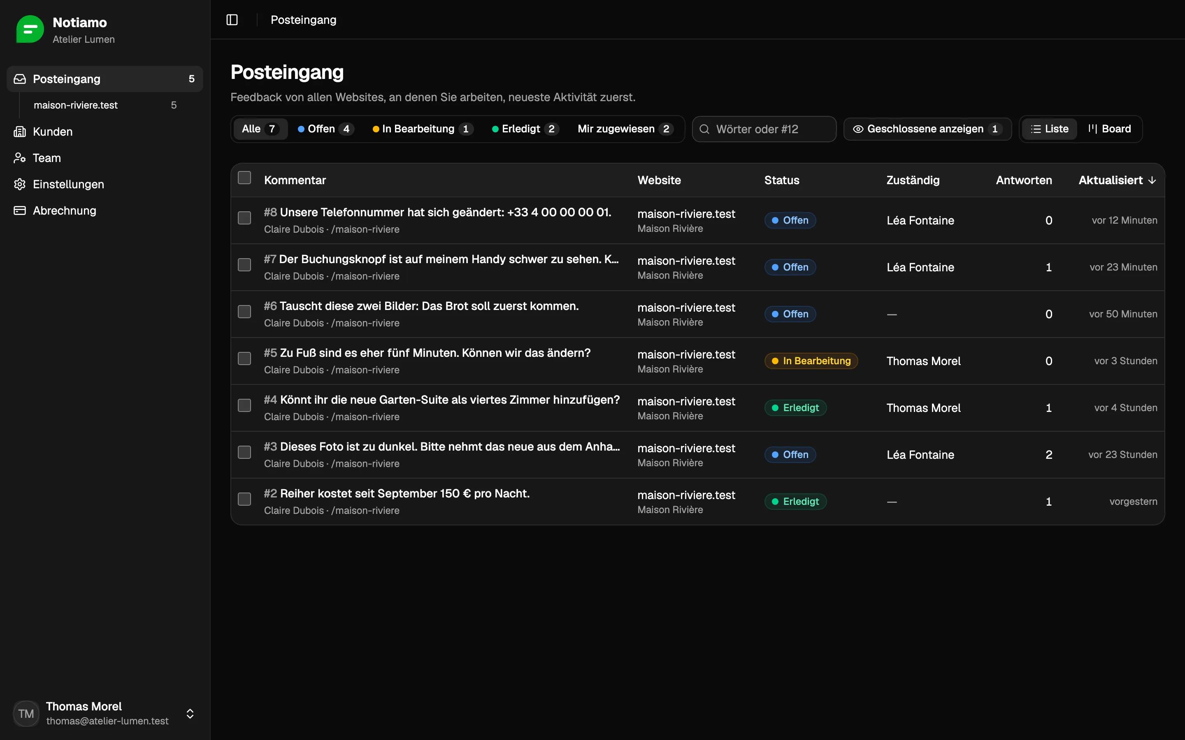
Task: Open the Offen status badge of comment #8
Action: click(790, 220)
